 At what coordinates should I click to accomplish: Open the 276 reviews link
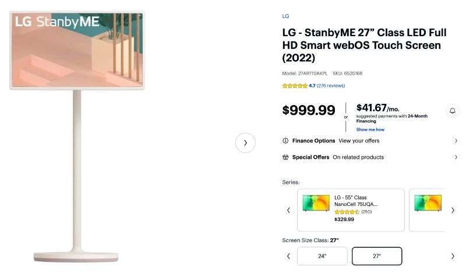click(x=331, y=86)
